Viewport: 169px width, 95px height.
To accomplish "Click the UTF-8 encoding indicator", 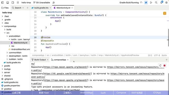I will (157, 55).
